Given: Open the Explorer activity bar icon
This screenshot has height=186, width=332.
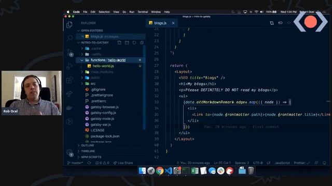Looking at the screenshot, I should click(x=70, y=25).
